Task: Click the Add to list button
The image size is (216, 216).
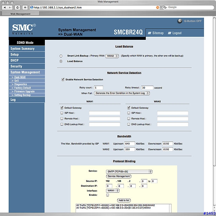Action: (124, 200)
